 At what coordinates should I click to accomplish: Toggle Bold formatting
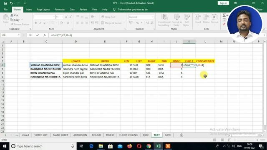pos(36,23)
